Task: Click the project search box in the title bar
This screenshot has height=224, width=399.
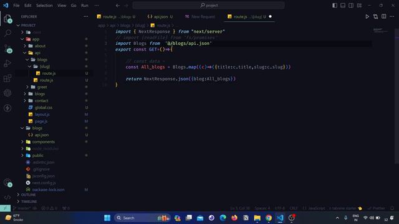Action: tap(209, 6)
